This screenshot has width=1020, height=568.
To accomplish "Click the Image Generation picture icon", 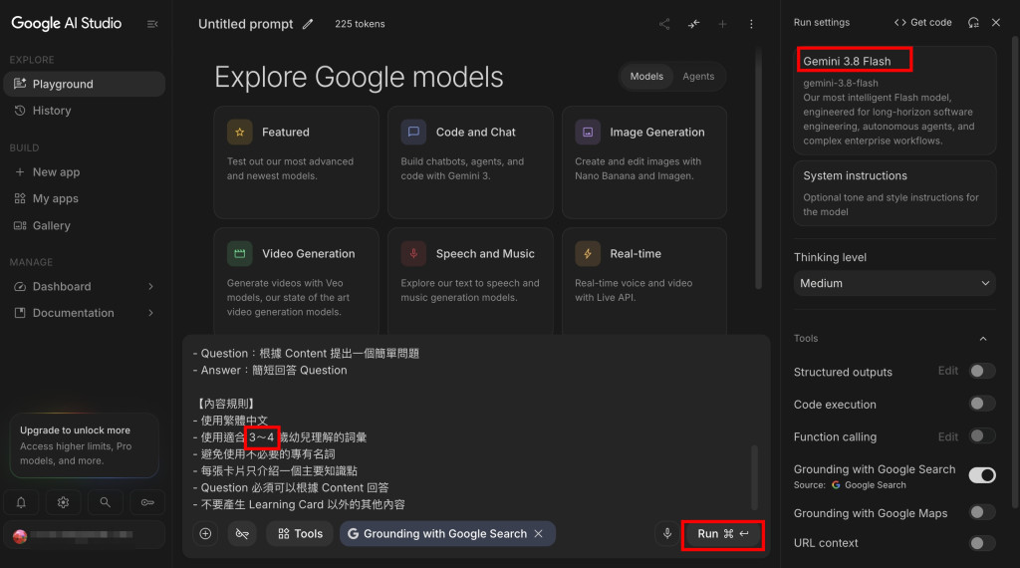I will click(588, 133).
